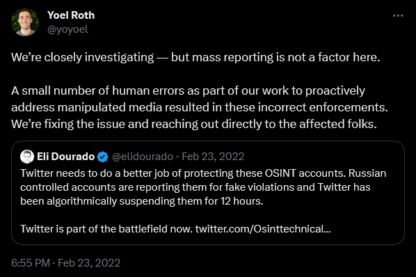Click the blue verified badge beside Eli Dourado
This screenshot has height=277, width=416.
103,157
